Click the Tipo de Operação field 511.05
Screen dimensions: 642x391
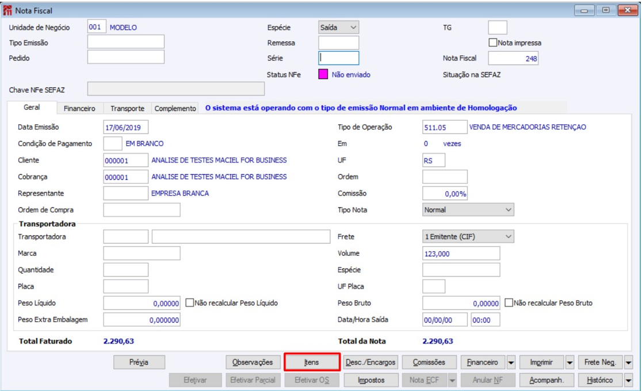point(445,127)
